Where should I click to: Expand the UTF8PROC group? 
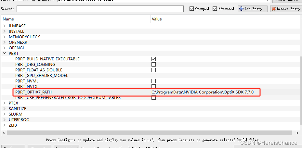pyautogui.click(x=5, y=120)
